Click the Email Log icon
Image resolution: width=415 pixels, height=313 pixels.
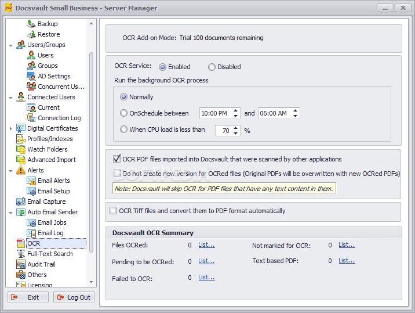click(31, 233)
